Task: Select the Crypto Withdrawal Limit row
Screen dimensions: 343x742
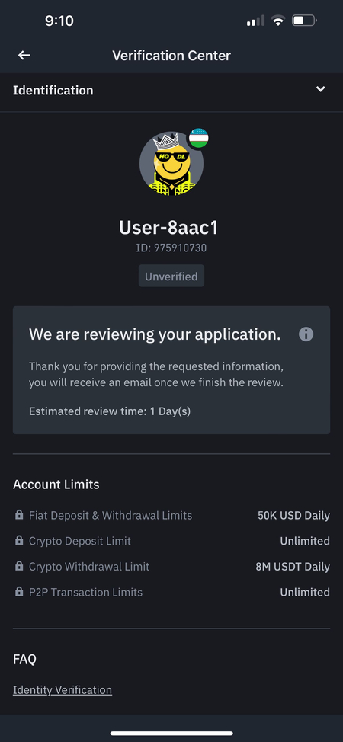Action: coord(171,567)
